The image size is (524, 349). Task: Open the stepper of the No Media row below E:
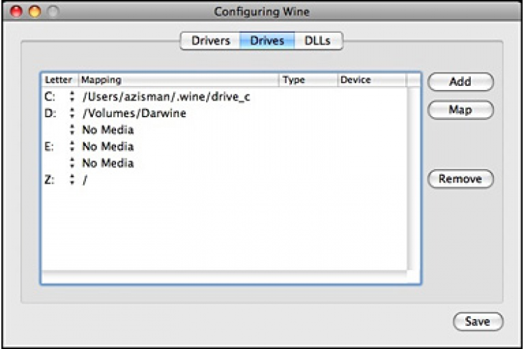coord(72,163)
